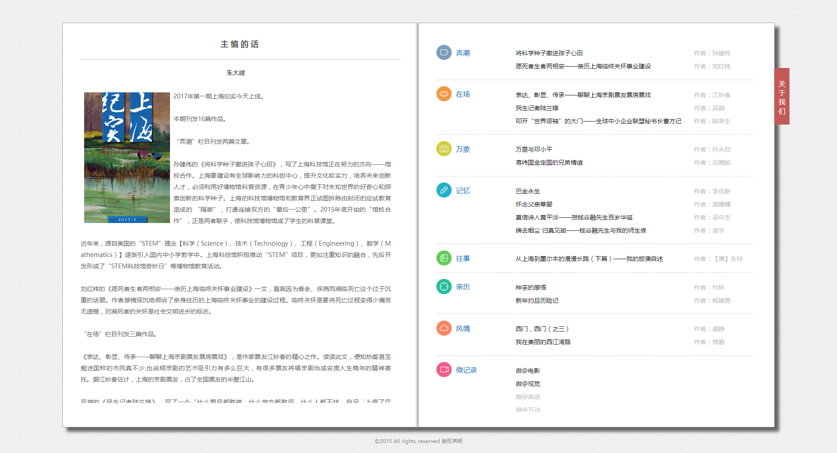This screenshot has height=453, width=837.
Task: Open article 拂去烟尘 归真见瑜
Action: pos(581,230)
